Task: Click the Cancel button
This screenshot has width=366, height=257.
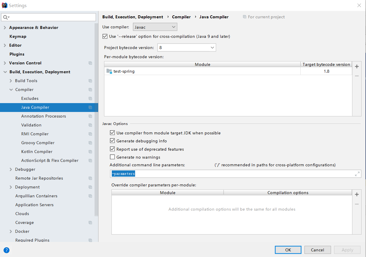Action: [x=318, y=250]
